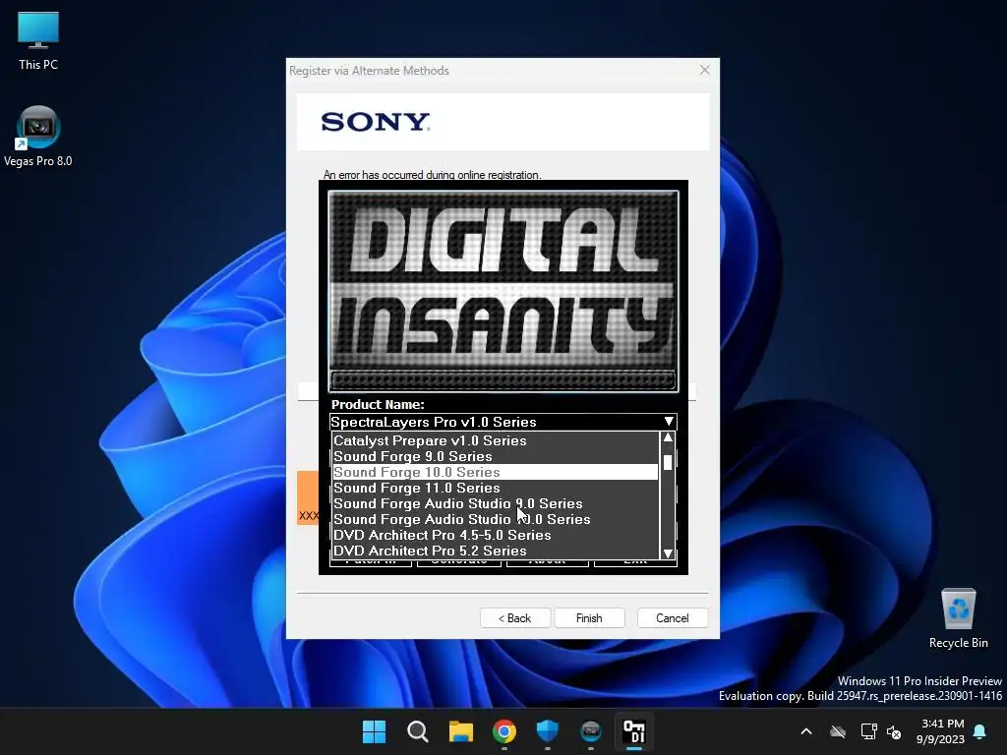Select Sound Forge 10.0 Series

496,472
